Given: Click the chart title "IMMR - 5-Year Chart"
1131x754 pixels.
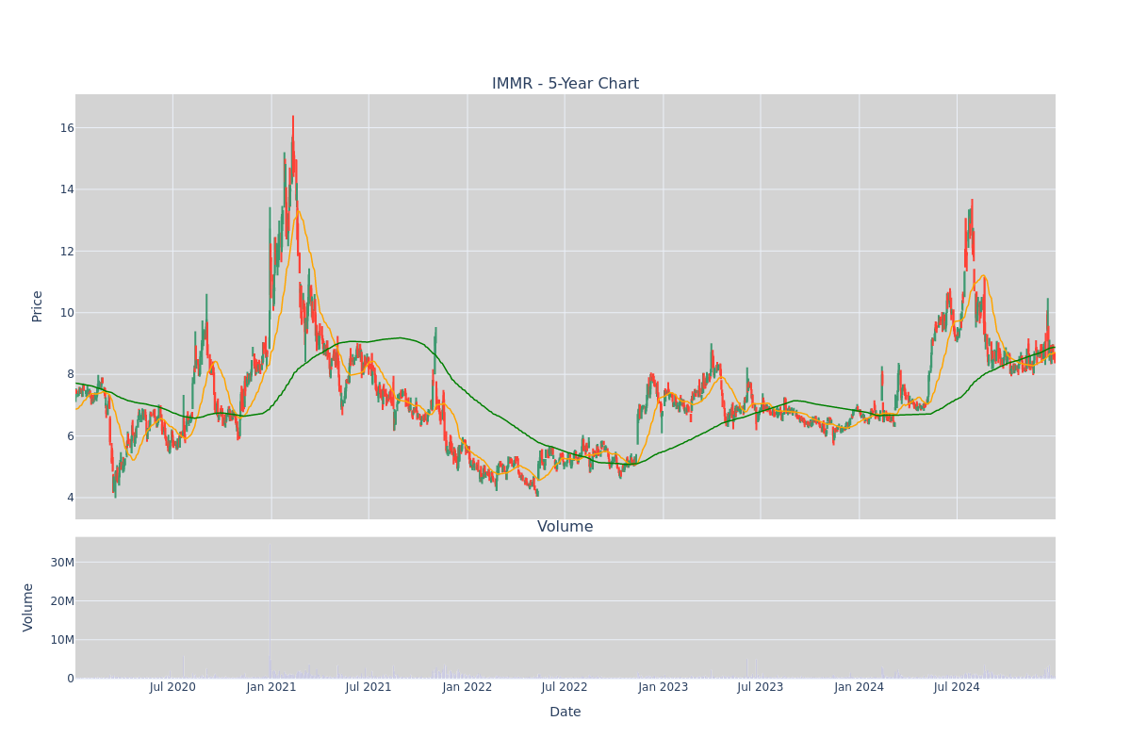Looking at the screenshot, I should 565,84.
